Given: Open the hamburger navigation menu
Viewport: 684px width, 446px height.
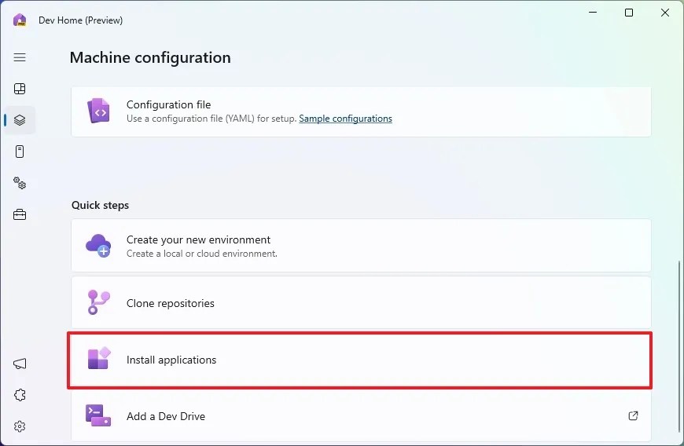Looking at the screenshot, I should tap(20, 57).
